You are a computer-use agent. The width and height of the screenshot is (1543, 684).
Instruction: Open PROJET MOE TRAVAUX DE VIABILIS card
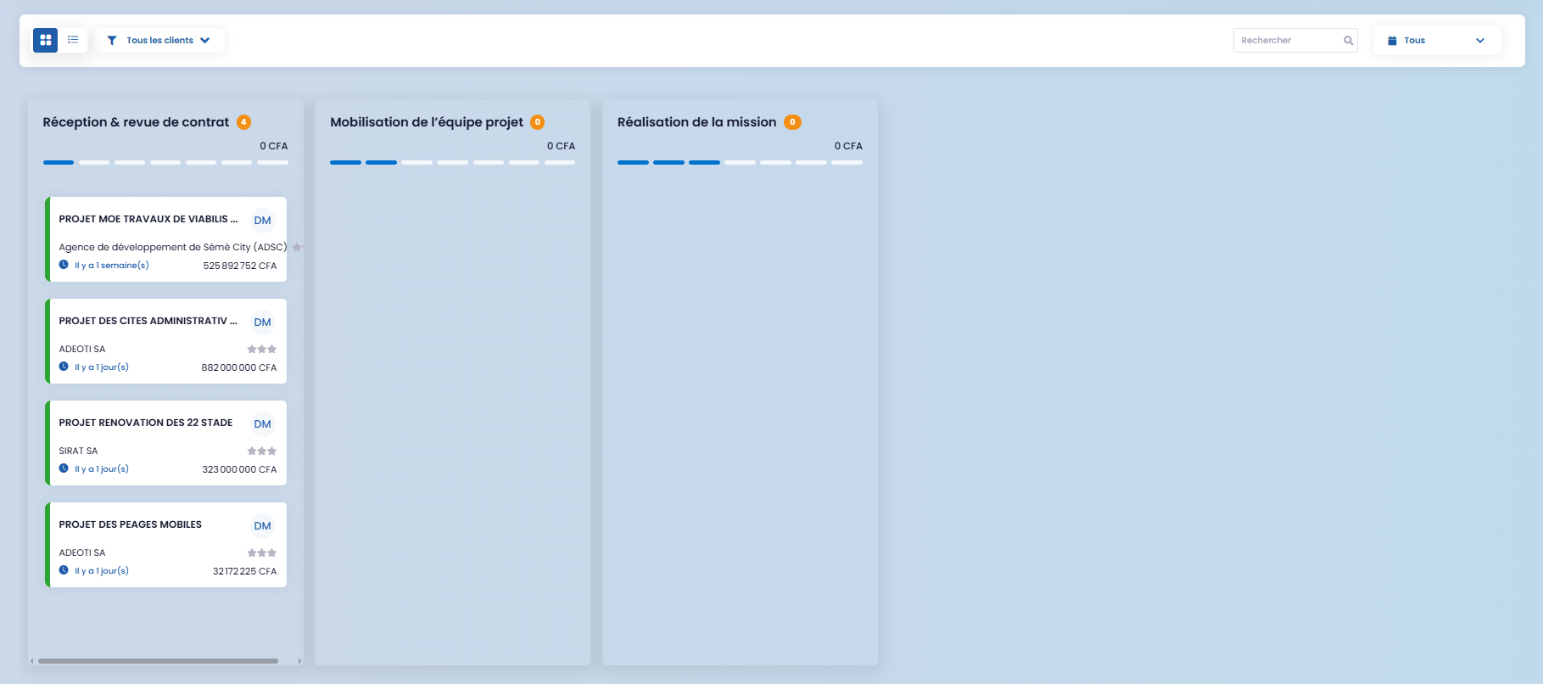point(148,219)
